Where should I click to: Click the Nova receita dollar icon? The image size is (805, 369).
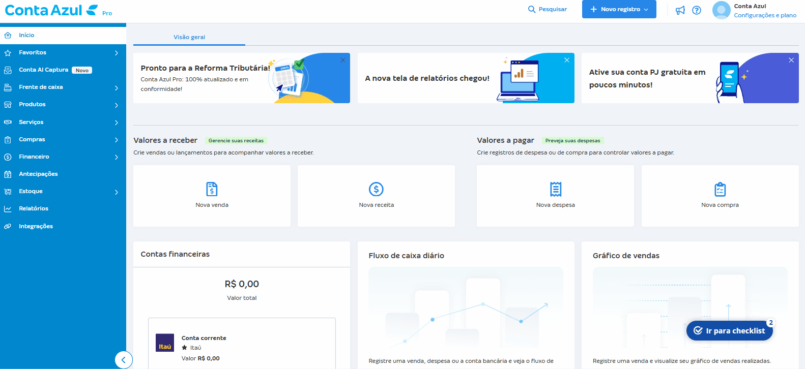pyautogui.click(x=376, y=189)
